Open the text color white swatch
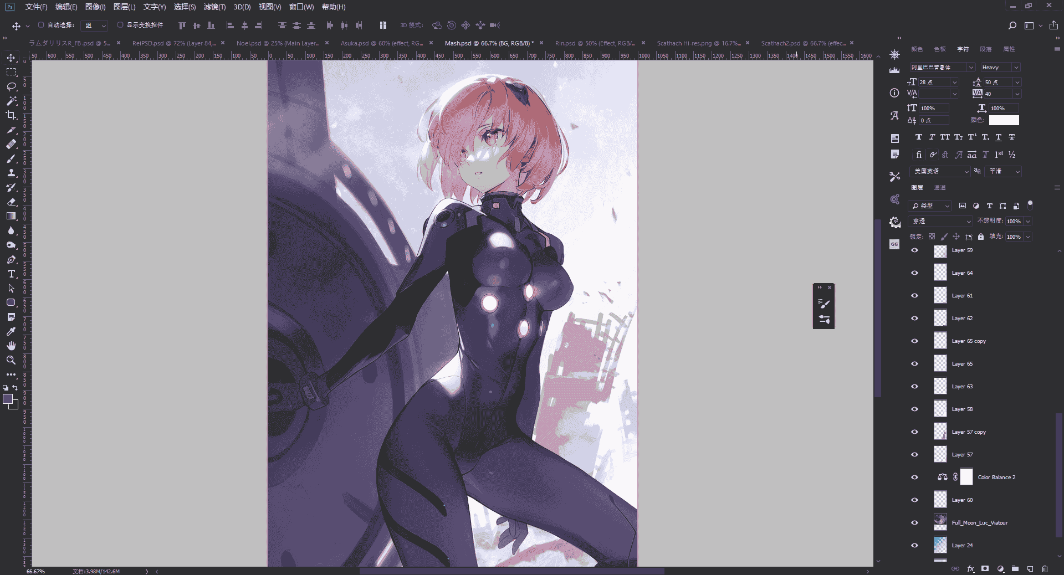 1004,120
